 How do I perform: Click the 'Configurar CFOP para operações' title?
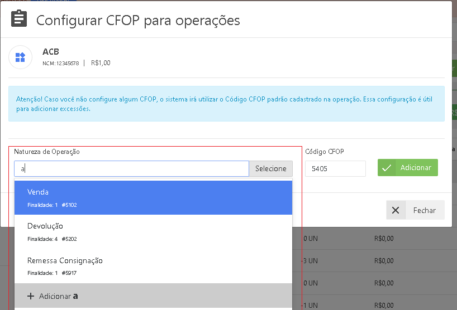[138, 21]
